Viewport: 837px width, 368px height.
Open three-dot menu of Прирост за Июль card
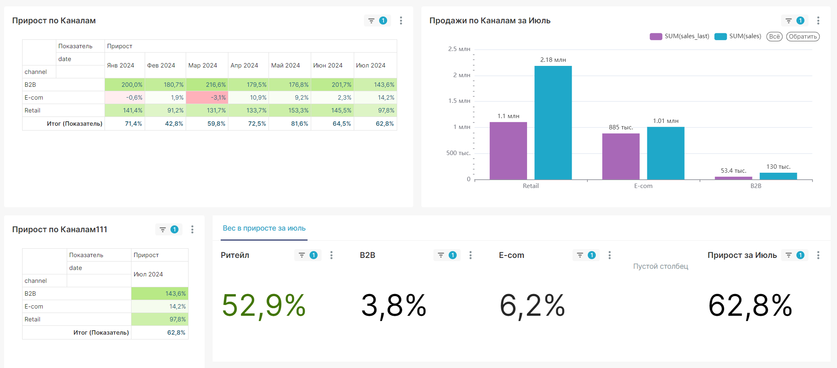[x=818, y=255]
